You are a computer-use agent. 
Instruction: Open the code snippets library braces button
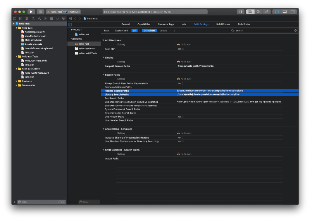click(x=241, y=12)
